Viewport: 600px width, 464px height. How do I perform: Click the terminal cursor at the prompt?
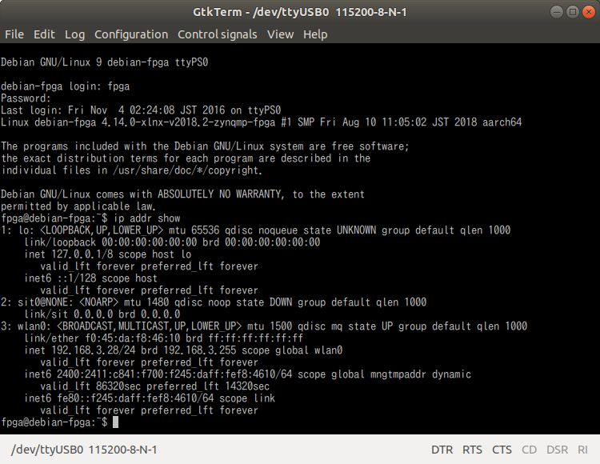click(115, 422)
